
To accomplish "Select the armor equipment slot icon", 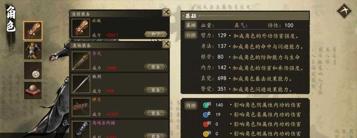I will [33, 51].
